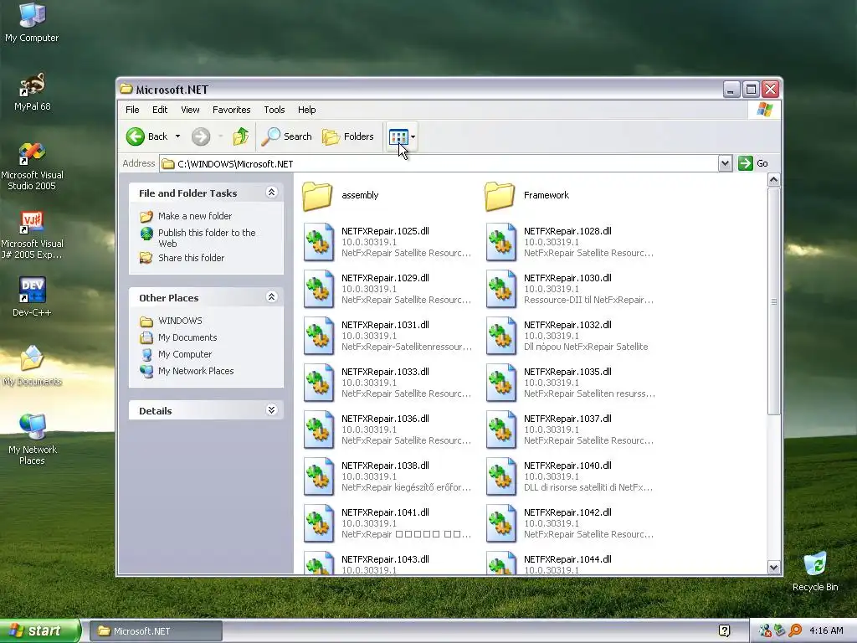Screen dimensions: 857x643
Task: Select NETFXRepair.1037.dll file icon
Action: click(x=500, y=430)
